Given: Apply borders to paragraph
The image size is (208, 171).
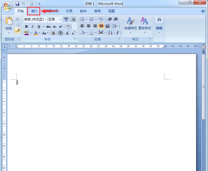Looking at the screenshot, I should pyautogui.click(x=91, y=33).
